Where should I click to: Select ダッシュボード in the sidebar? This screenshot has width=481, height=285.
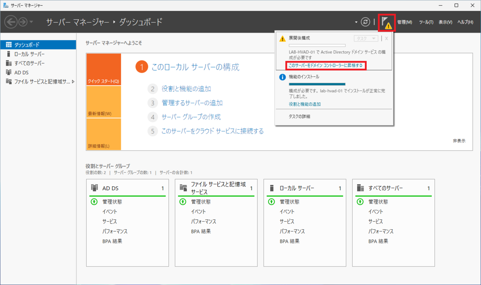38,45
